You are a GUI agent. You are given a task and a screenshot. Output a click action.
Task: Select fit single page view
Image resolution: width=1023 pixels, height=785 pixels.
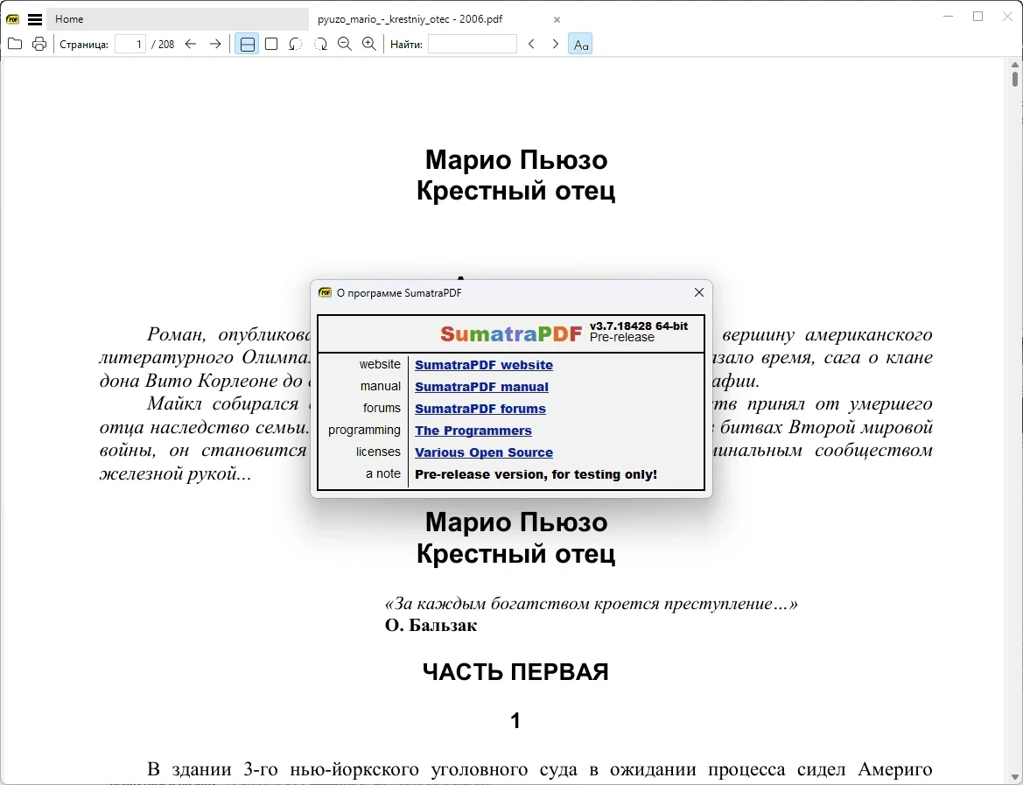point(271,45)
